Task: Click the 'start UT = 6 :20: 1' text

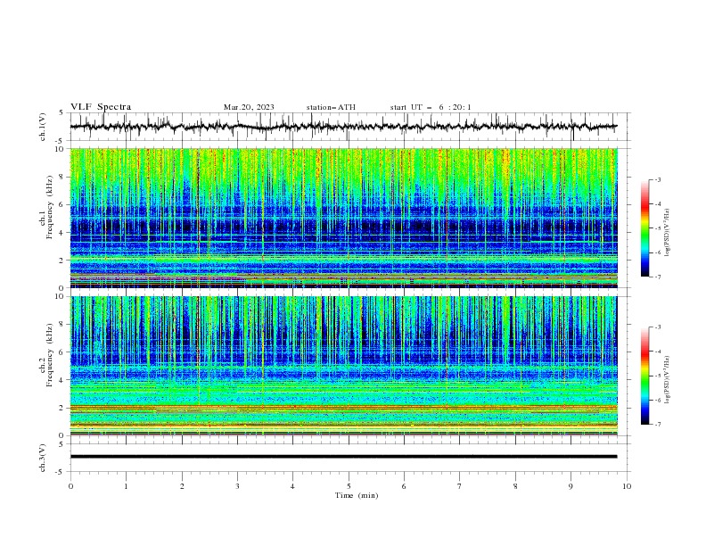Action: coord(431,107)
